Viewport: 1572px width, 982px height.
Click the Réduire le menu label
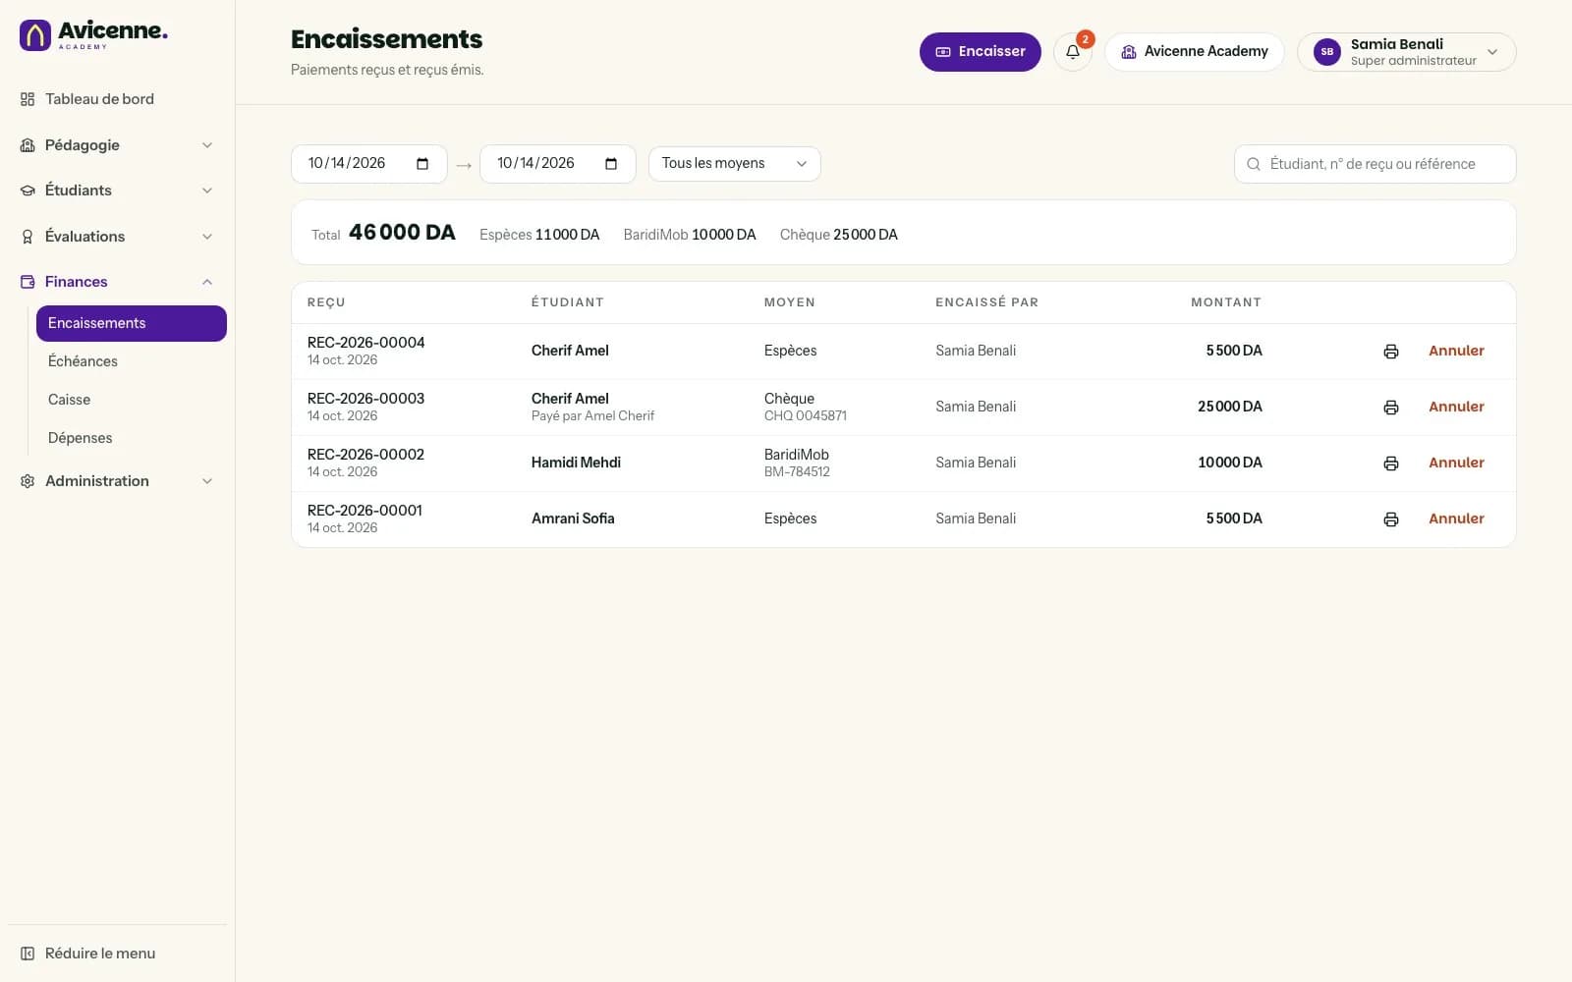click(100, 954)
